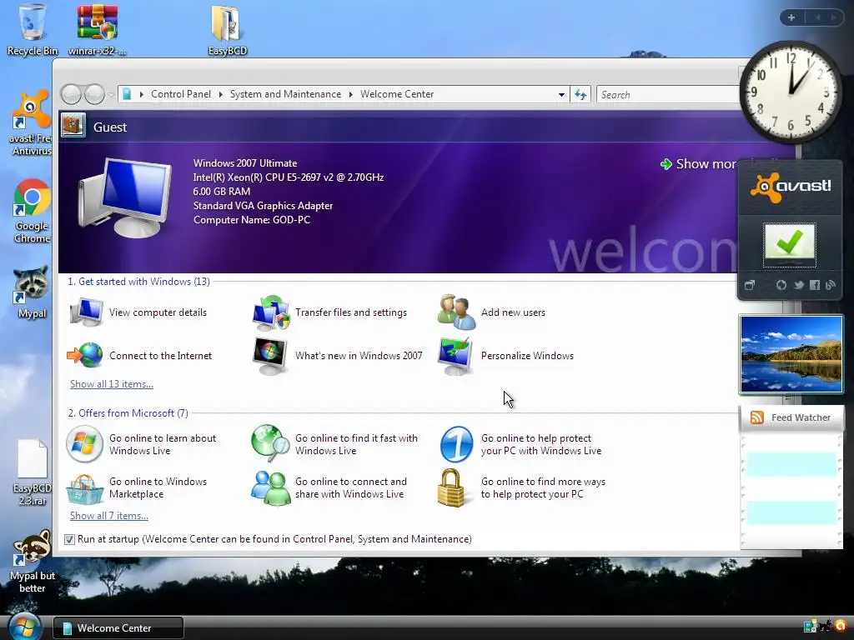Click the connect and share people icon
Screen dimensions: 854x640
(270, 488)
